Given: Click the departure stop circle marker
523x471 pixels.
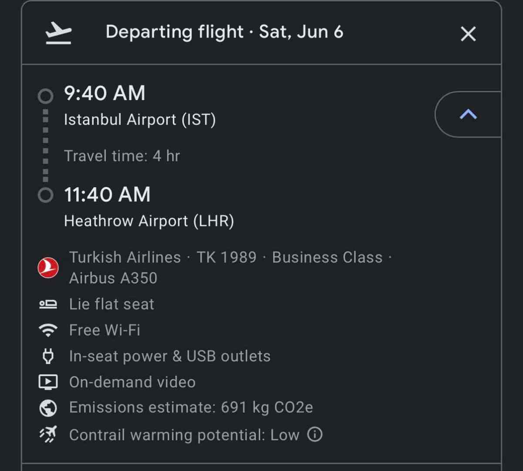Looking at the screenshot, I should [x=45, y=96].
